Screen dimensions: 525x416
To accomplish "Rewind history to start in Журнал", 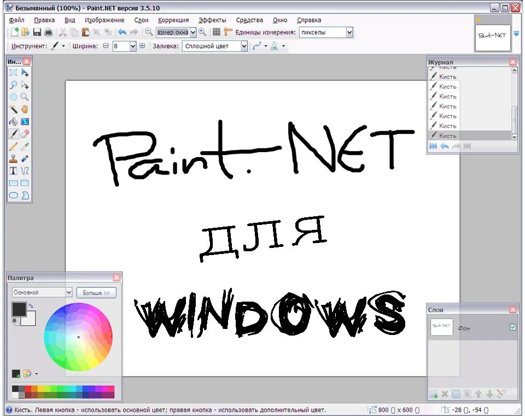I will tap(433, 146).
